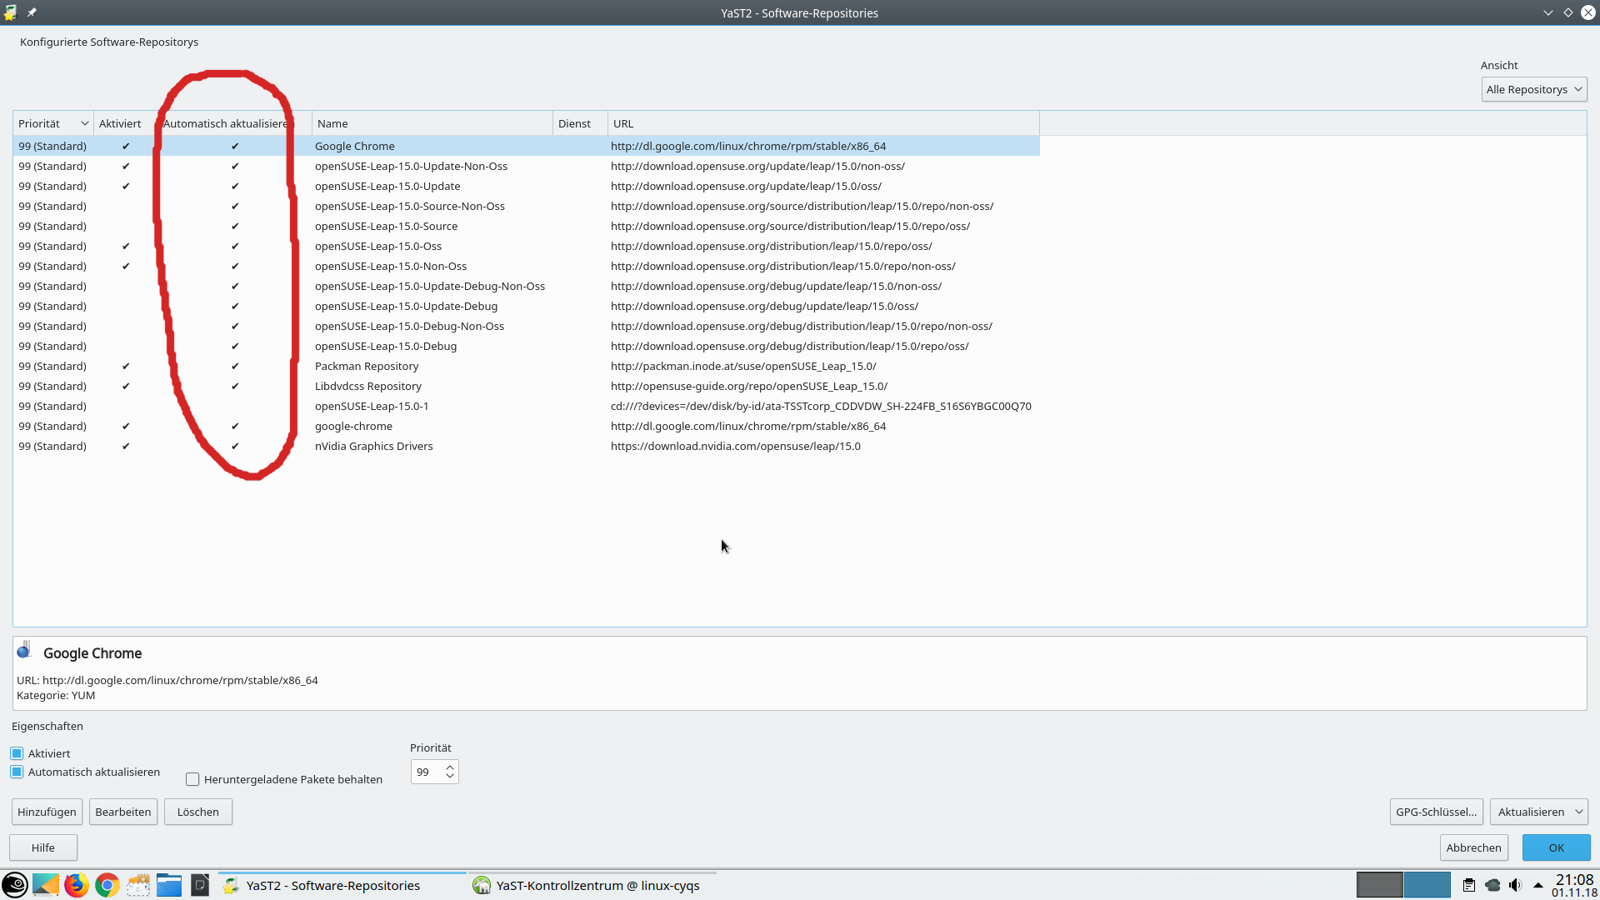The image size is (1600, 900).
Task: Decrease priority with the spinner down arrow
Action: point(450,777)
